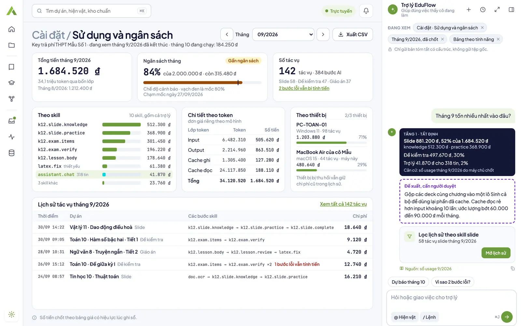Open the activity pulse sidebar icon
This screenshot has width=521, height=326.
coord(11,137)
